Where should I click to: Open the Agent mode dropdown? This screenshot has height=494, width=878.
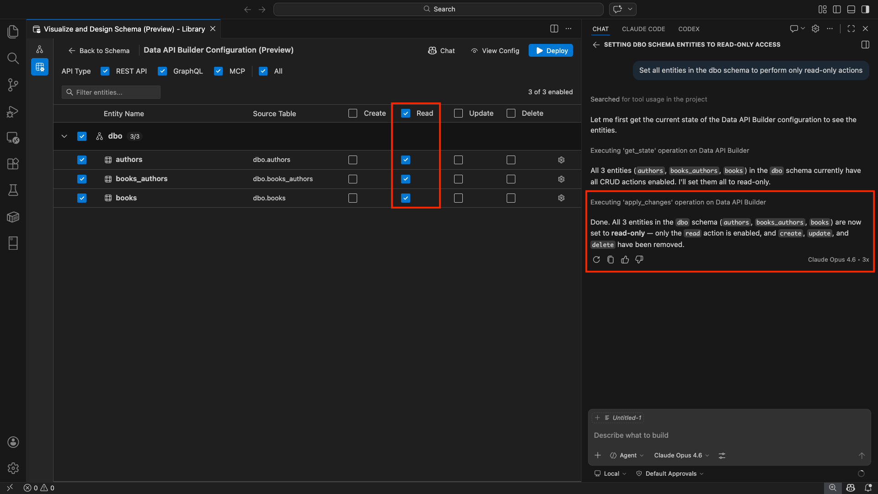(x=627, y=456)
